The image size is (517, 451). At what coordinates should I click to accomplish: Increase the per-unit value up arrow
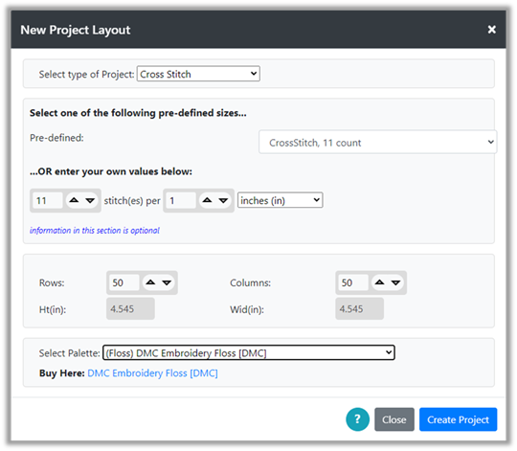(x=207, y=200)
